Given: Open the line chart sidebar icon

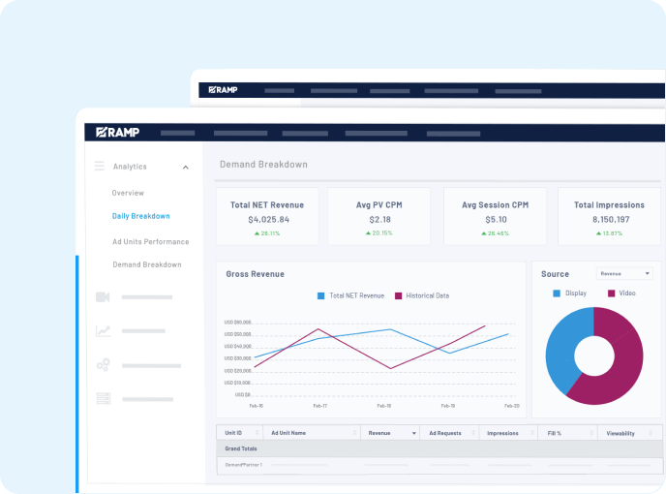Looking at the screenshot, I should (103, 331).
